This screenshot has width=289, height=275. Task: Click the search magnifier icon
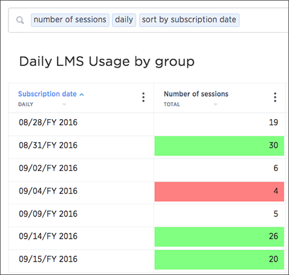click(x=20, y=20)
